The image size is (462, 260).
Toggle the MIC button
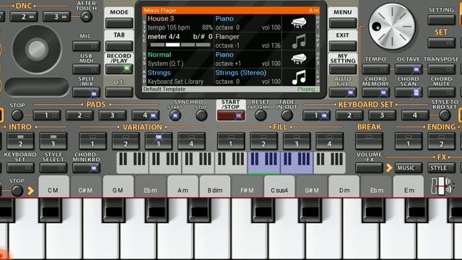[x=87, y=46]
